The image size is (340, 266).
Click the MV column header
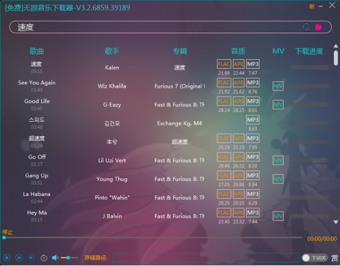click(x=278, y=51)
